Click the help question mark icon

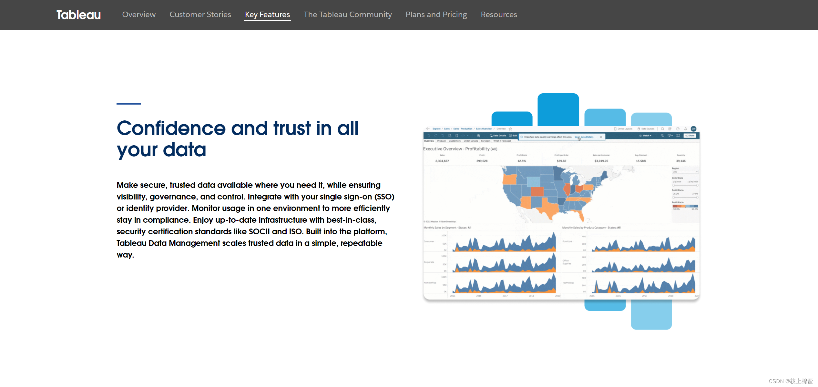click(678, 129)
